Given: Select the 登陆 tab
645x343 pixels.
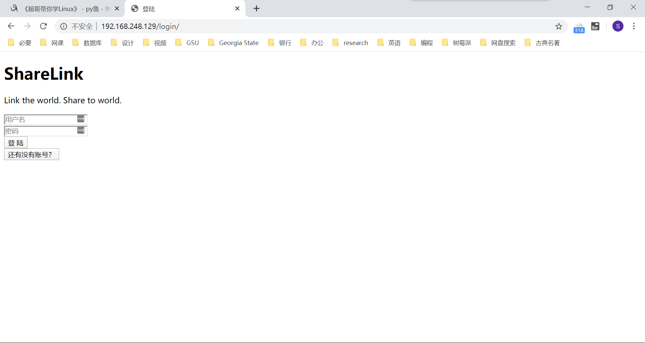Looking at the screenshot, I should click(185, 9).
